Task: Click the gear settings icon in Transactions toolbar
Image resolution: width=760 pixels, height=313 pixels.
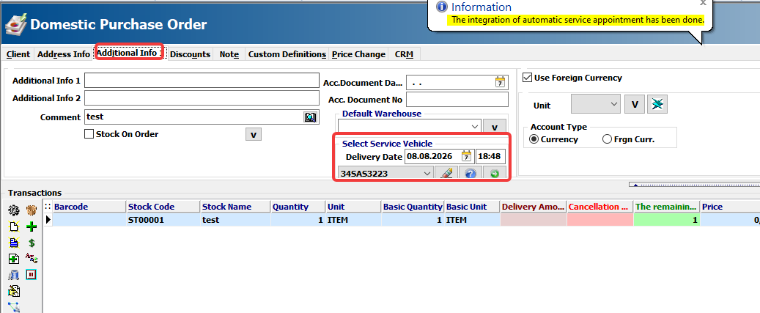Action: click(14, 210)
